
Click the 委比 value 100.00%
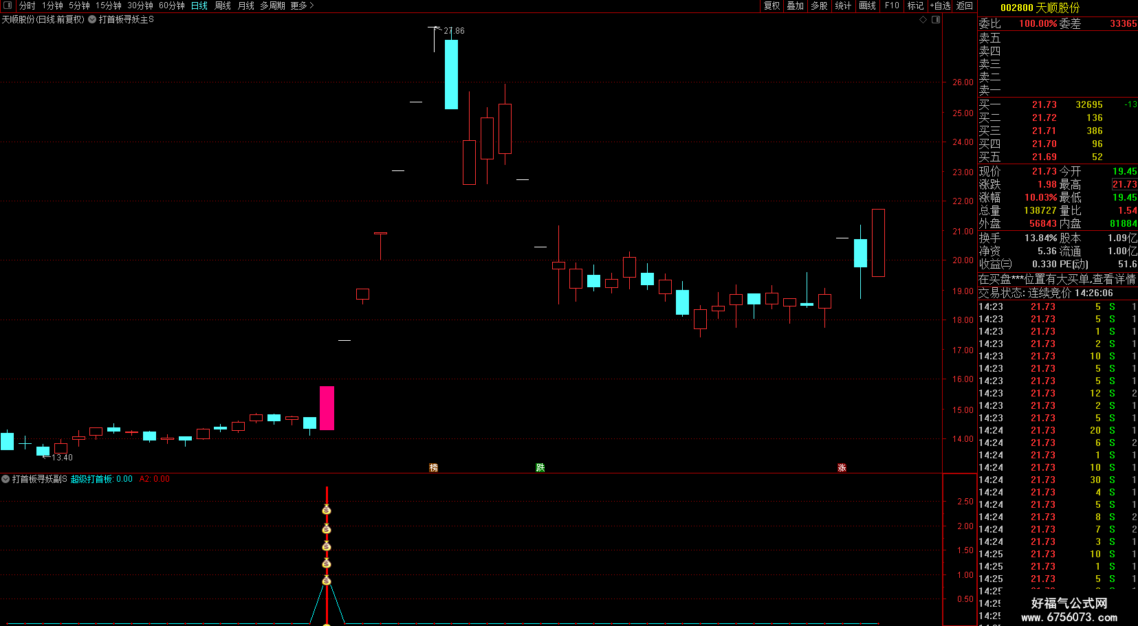coord(1038,23)
